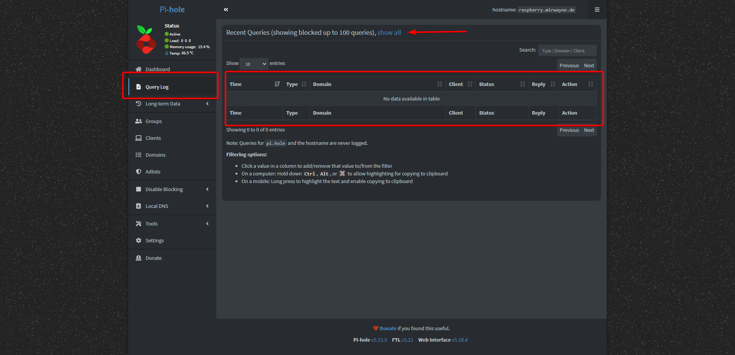This screenshot has width=735, height=355.
Task: Click the Pi-hole raspberry logo
Action: [146, 39]
